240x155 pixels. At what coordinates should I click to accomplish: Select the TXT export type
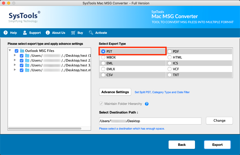[x=170, y=75]
